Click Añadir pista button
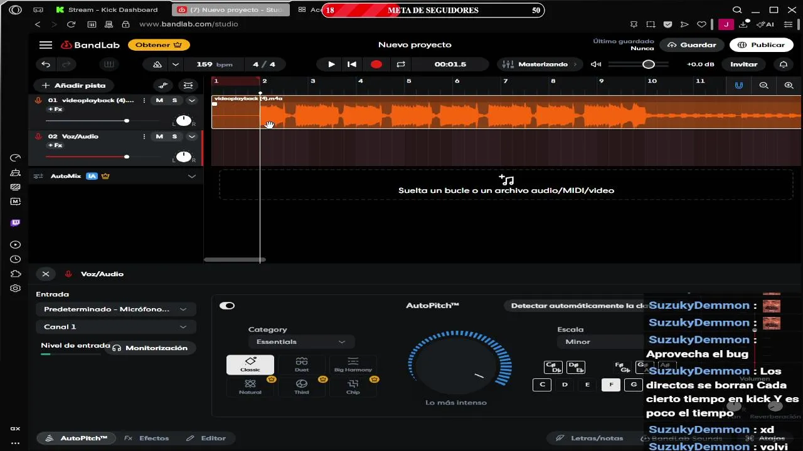The image size is (803, 451). (73, 85)
